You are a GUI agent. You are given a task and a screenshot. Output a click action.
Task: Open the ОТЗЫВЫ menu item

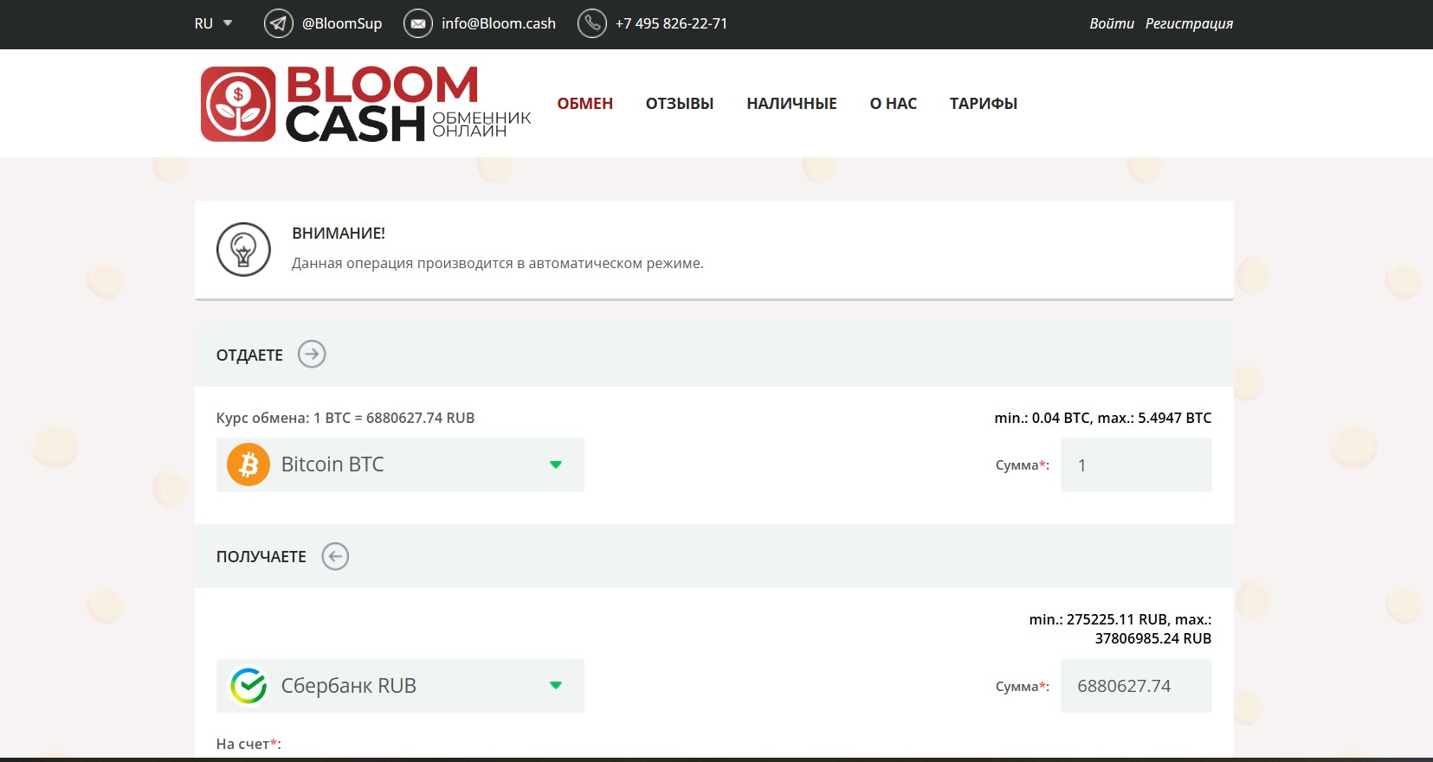click(680, 104)
